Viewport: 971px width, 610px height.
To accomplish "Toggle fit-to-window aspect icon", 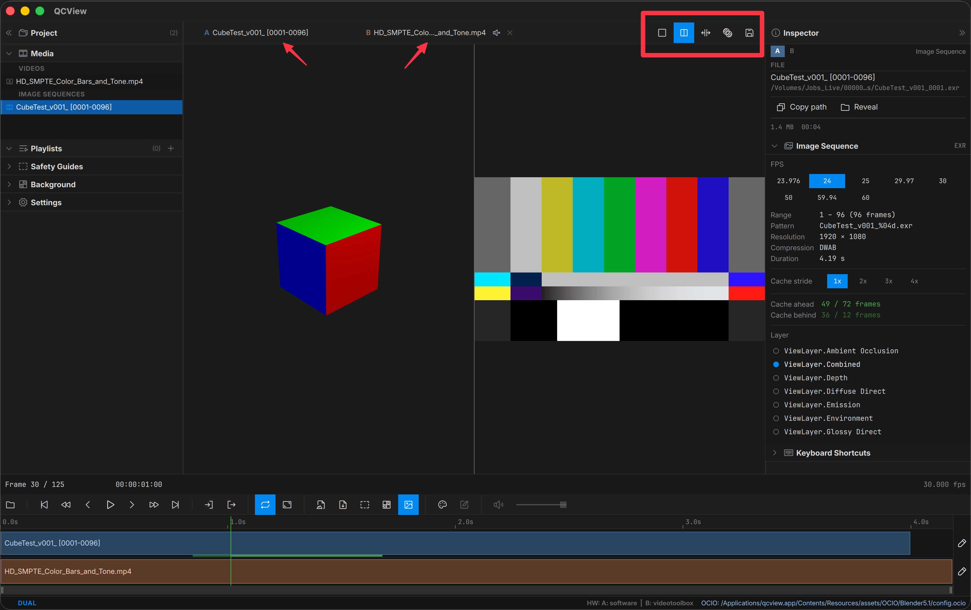I will pyautogui.click(x=287, y=504).
